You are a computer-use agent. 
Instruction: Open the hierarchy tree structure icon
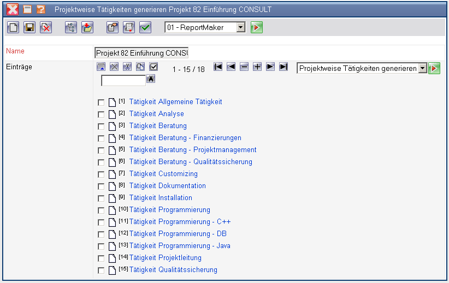70,27
